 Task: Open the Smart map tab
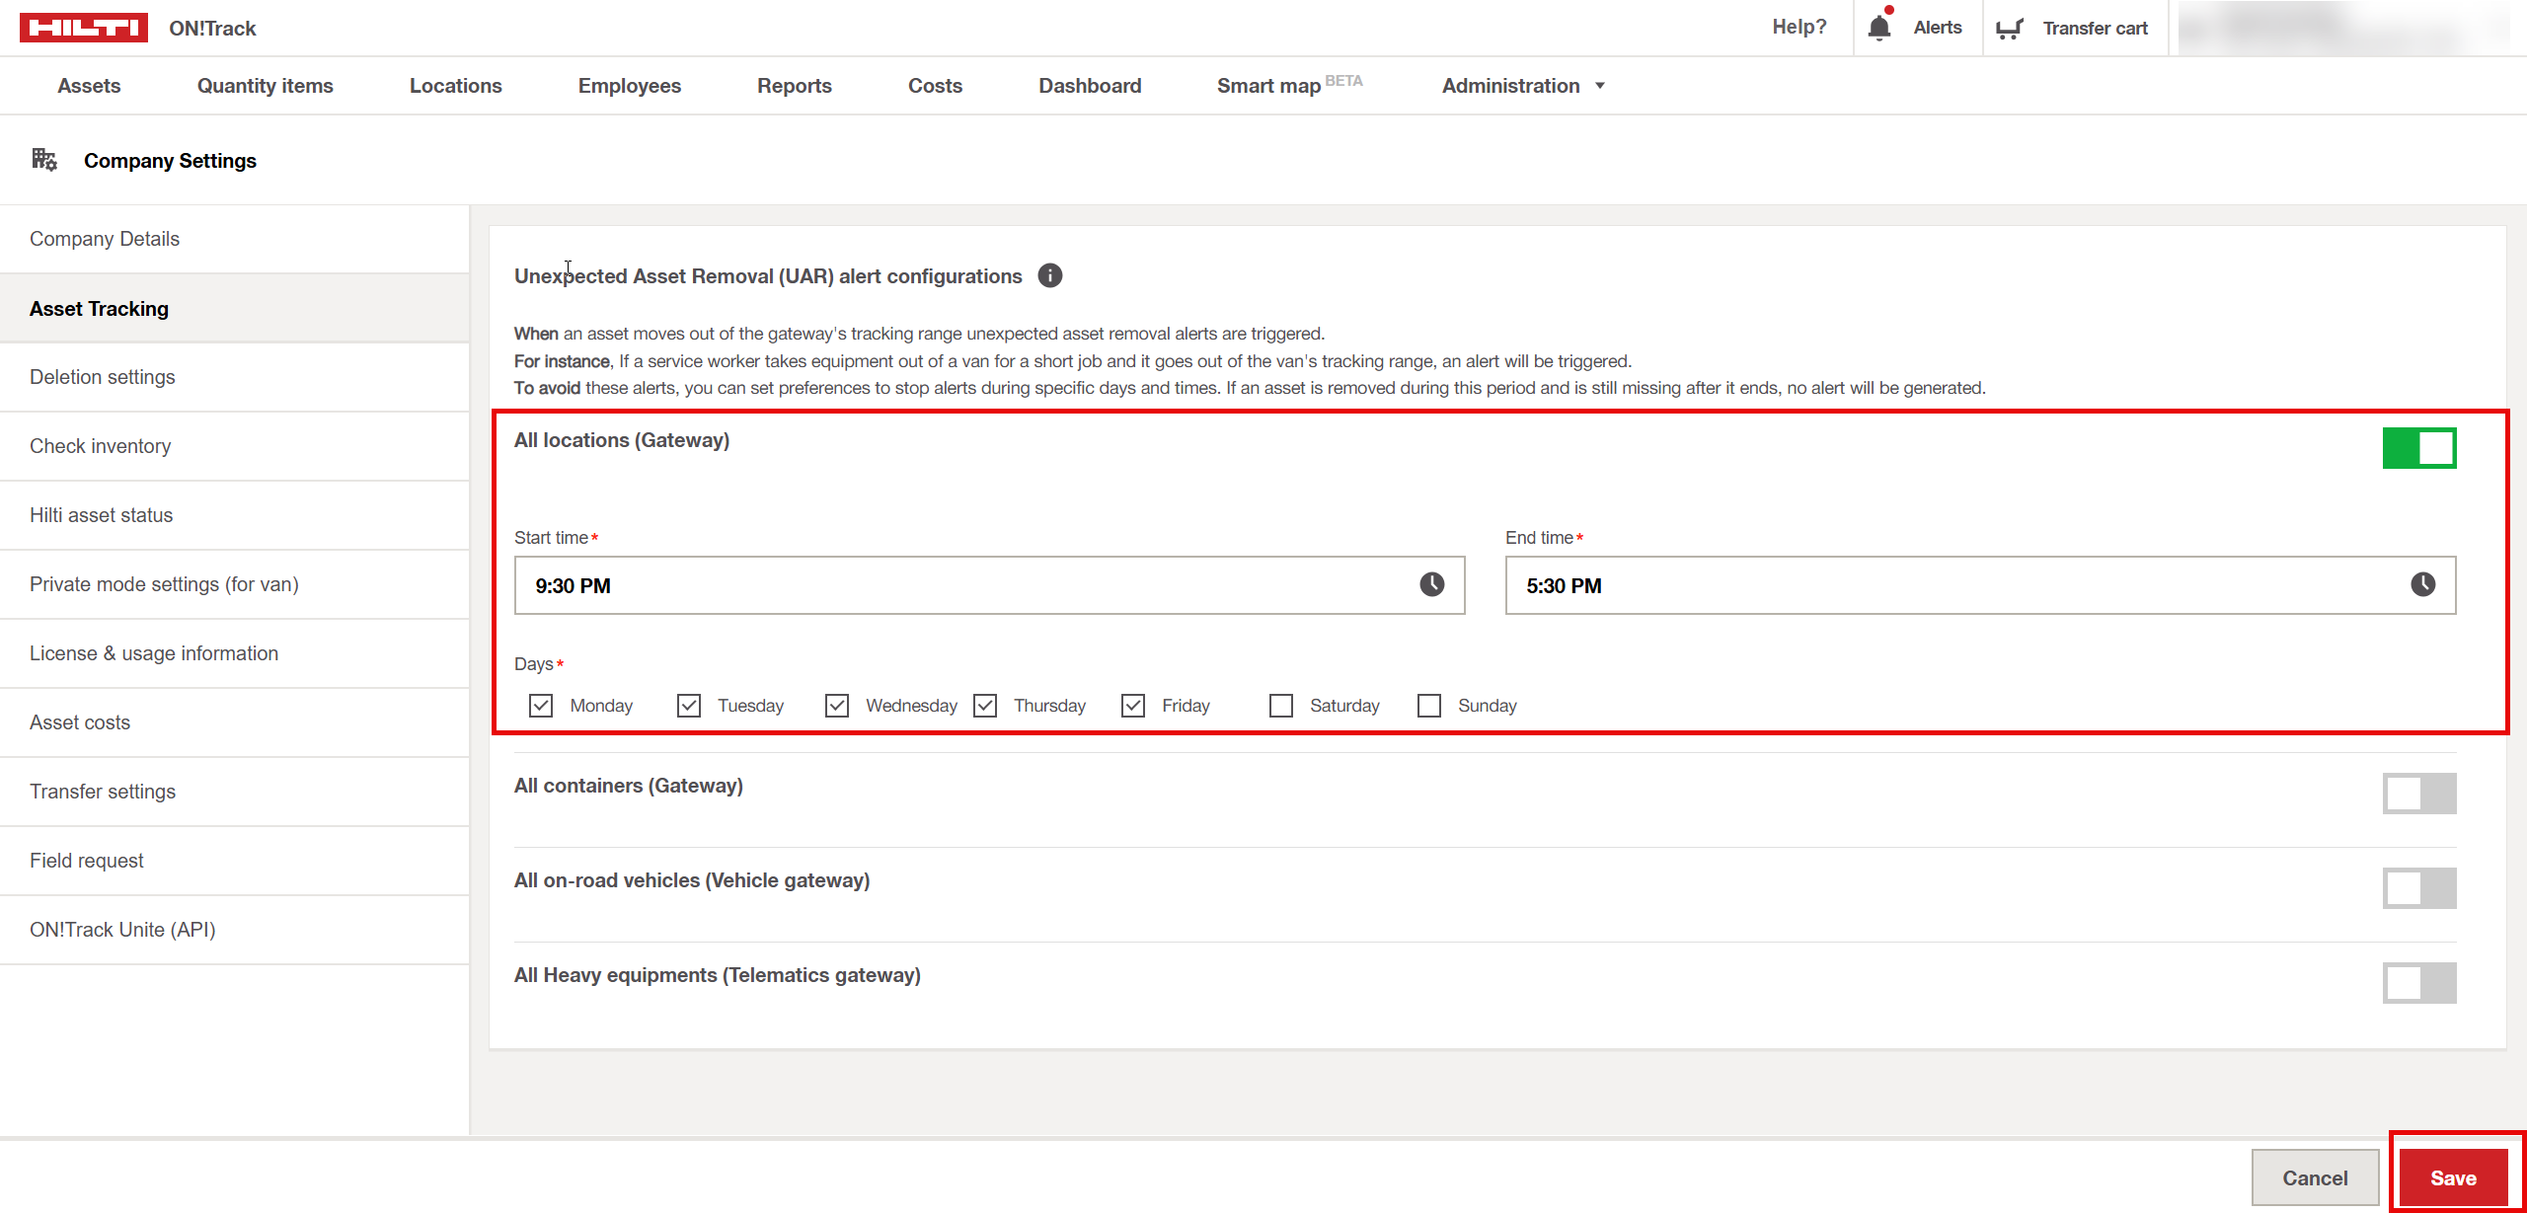point(1269,86)
